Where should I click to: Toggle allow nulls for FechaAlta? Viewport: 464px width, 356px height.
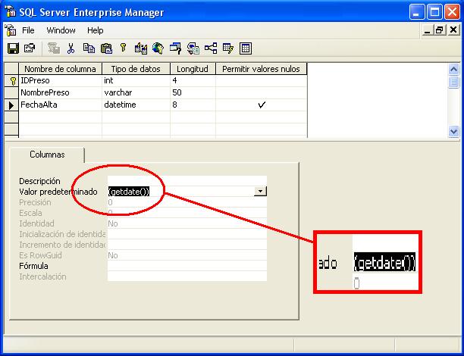[x=261, y=105]
